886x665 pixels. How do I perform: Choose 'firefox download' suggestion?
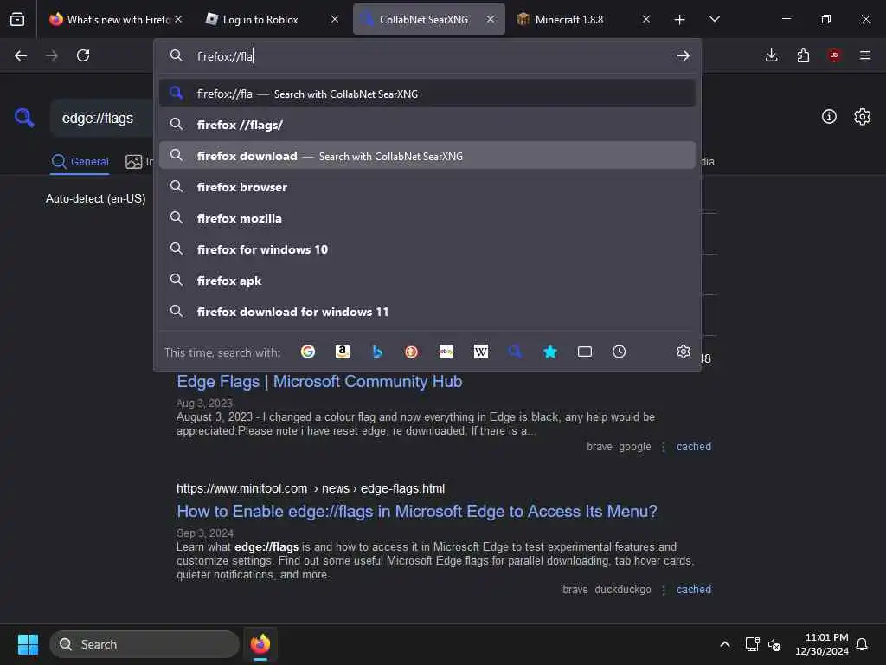coord(427,156)
